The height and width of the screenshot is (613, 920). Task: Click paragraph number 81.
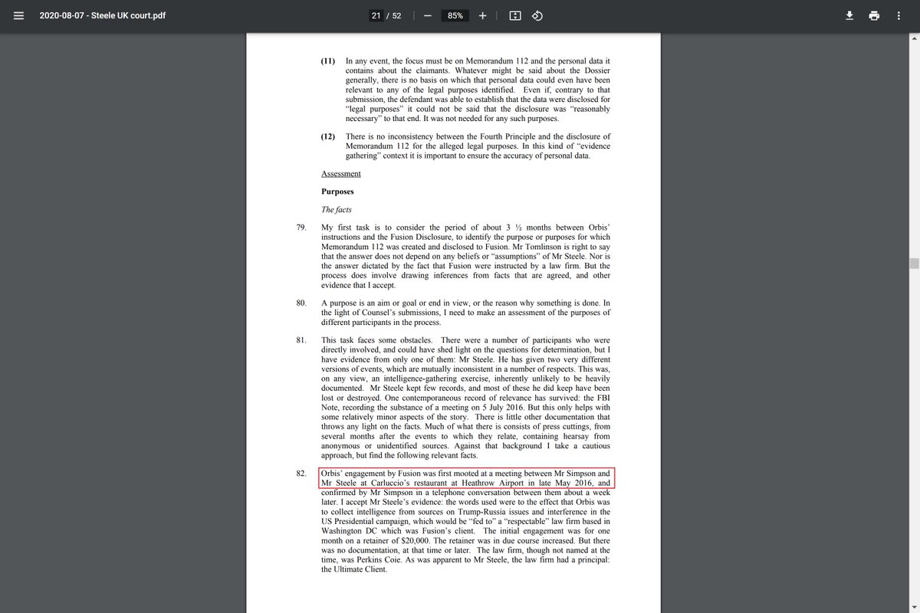click(301, 340)
